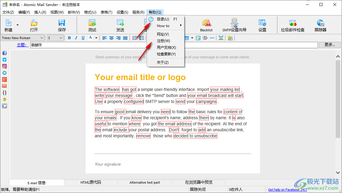Click the Instagram sidebar icon

tap(5, 66)
